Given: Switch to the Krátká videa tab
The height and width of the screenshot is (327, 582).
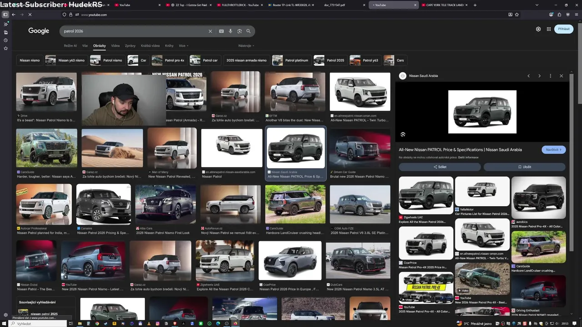Looking at the screenshot, I should 150,46.
